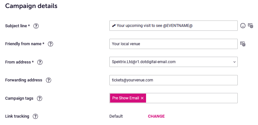
Task: Show help for Link tracking
Action: click(35, 116)
